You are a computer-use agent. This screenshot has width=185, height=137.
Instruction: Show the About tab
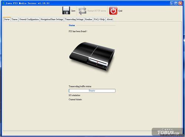coord(110,19)
